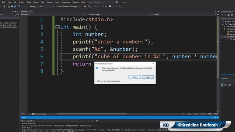The image size is (235, 132).
Task: Click the Toolbox search magnifier icon
Action: click(16, 15)
